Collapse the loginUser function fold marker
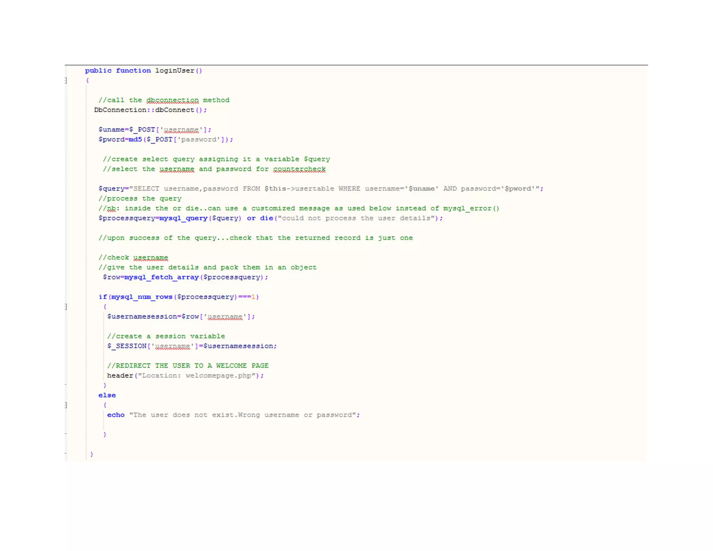Screen dimensions: 713x551 [66, 80]
